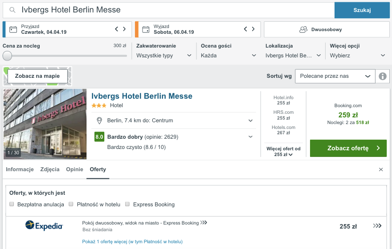Click HRS.com 255 zł offer
The width and height of the screenshot is (392, 249).
(283, 115)
